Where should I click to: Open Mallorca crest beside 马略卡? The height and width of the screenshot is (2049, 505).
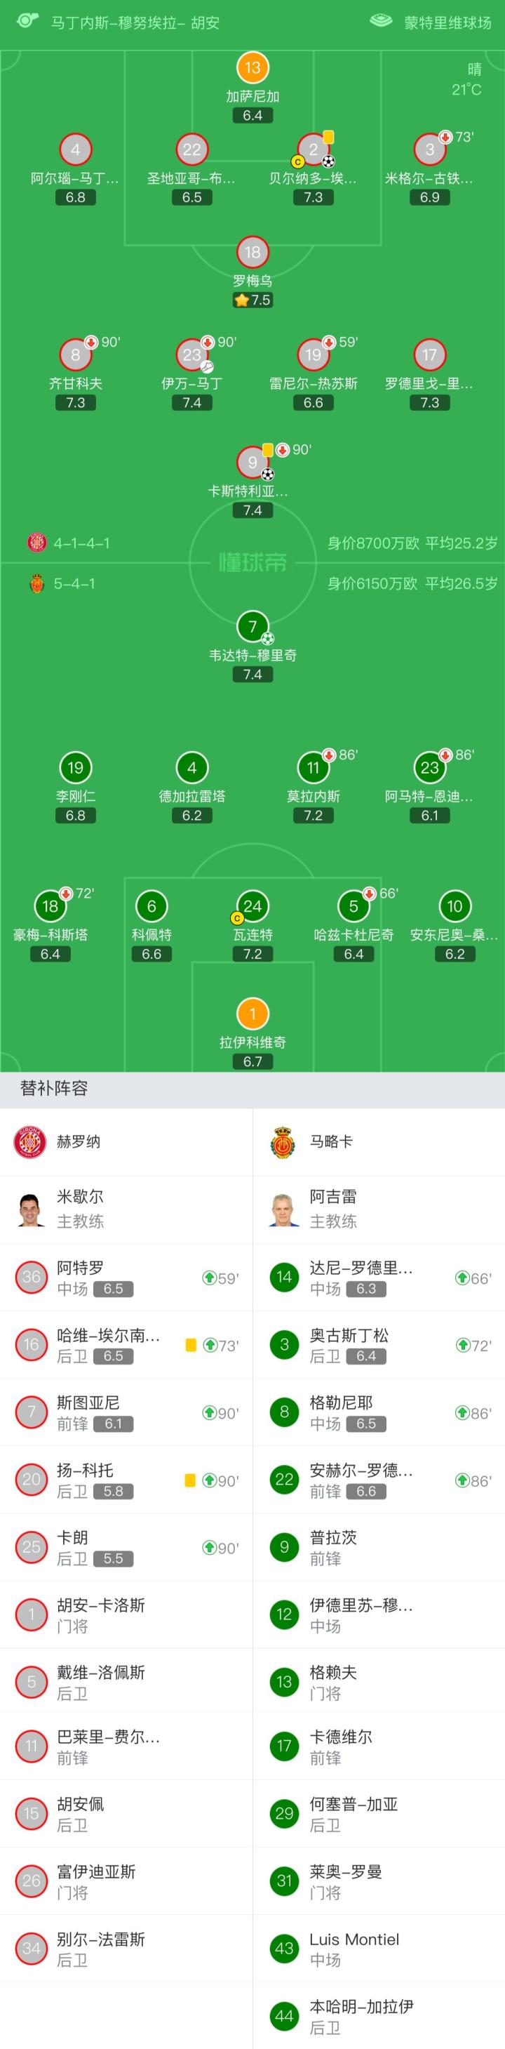pos(284,1142)
